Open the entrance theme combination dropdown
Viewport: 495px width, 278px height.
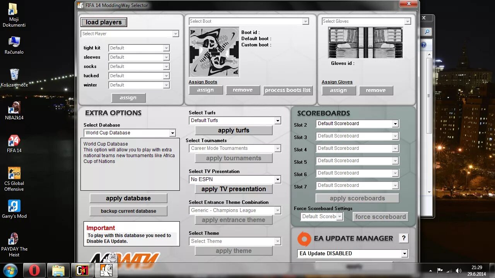tap(235, 210)
